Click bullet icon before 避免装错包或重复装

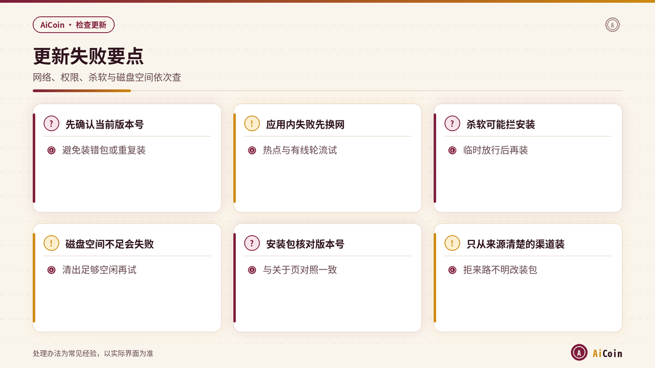pyautogui.click(x=51, y=150)
